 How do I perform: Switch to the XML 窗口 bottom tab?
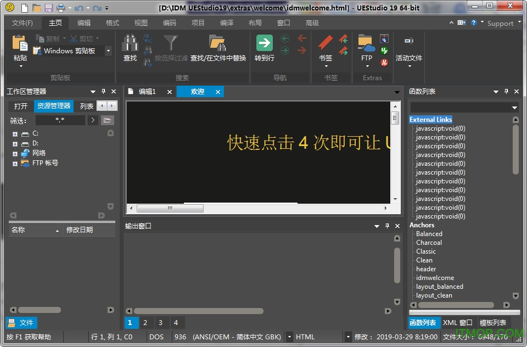pyautogui.click(x=458, y=322)
